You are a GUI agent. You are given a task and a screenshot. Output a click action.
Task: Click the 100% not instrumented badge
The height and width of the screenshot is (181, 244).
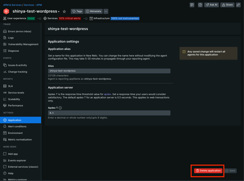[x=125, y=18]
